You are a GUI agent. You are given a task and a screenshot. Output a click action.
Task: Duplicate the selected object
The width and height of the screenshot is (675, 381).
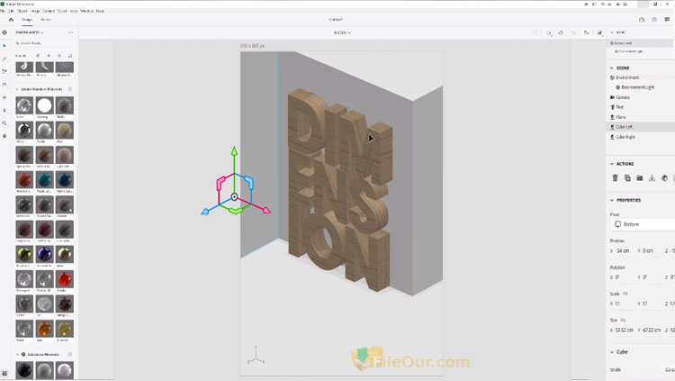[627, 178]
